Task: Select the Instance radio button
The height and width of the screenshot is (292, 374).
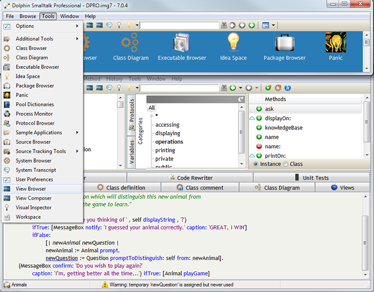Action: point(255,164)
